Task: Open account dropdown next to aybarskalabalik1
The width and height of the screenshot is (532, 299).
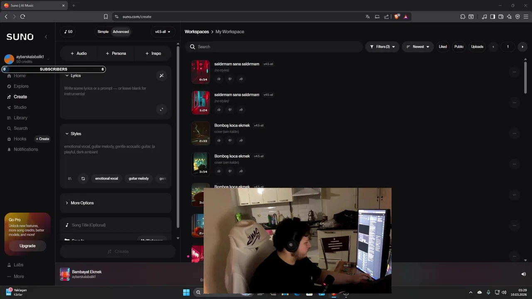Action: (x=48, y=59)
